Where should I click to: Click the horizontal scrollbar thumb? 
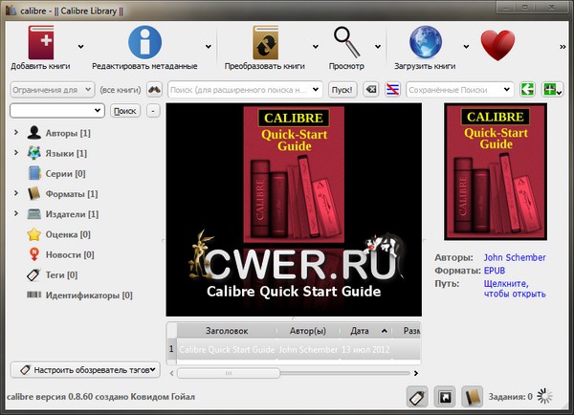(229, 373)
